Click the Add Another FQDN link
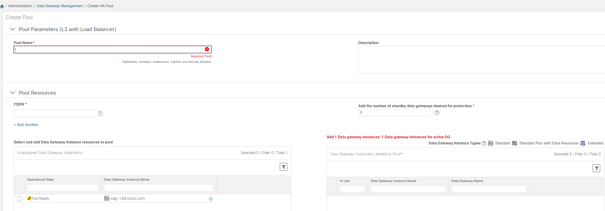 (26, 125)
